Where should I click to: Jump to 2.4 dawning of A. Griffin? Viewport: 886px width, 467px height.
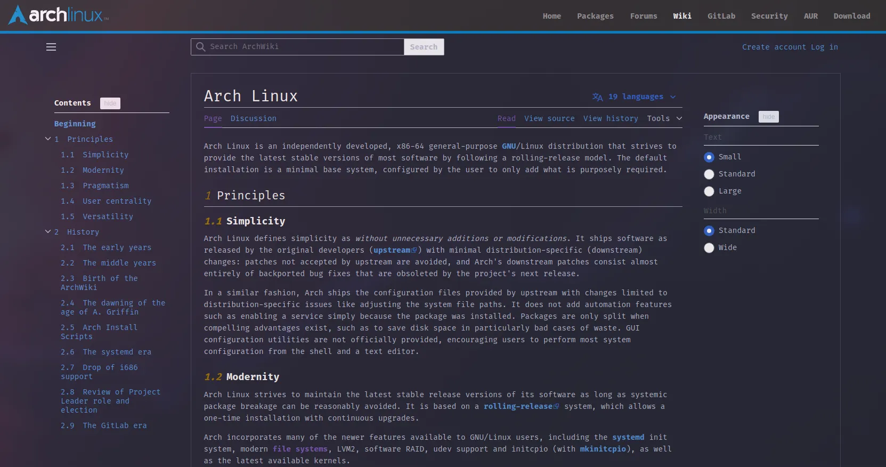pyautogui.click(x=113, y=307)
